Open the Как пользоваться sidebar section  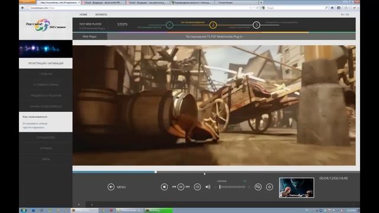[35, 117]
